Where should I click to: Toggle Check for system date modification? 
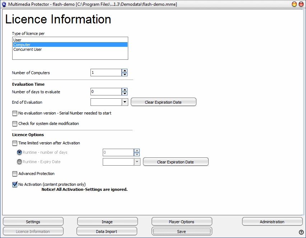pos(15,124)
